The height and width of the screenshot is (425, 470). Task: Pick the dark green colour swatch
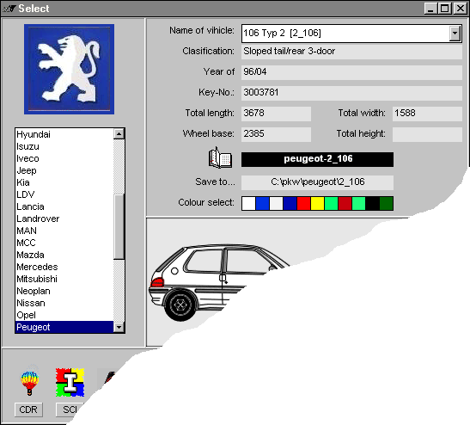point(386,204)
